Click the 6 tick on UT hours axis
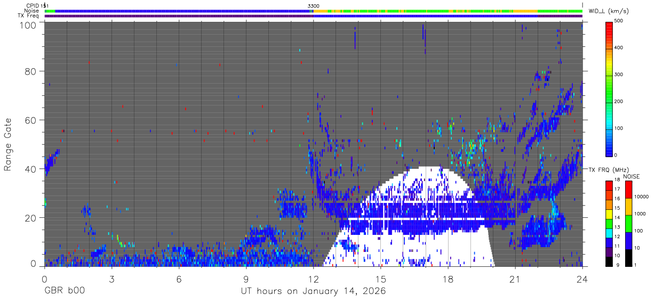Viewport: 655px width, 302px height. point(179,279)
